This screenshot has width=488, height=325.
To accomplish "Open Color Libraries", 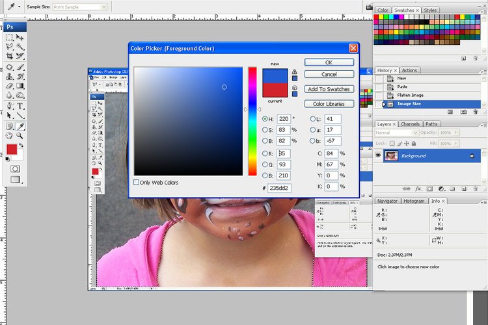I will coord(329,104).
